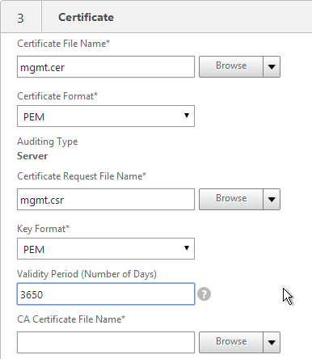Focus the mgmt.cer Certificate File Name field
The width and height of the screenshot is (312, 359).
point(106,67)
